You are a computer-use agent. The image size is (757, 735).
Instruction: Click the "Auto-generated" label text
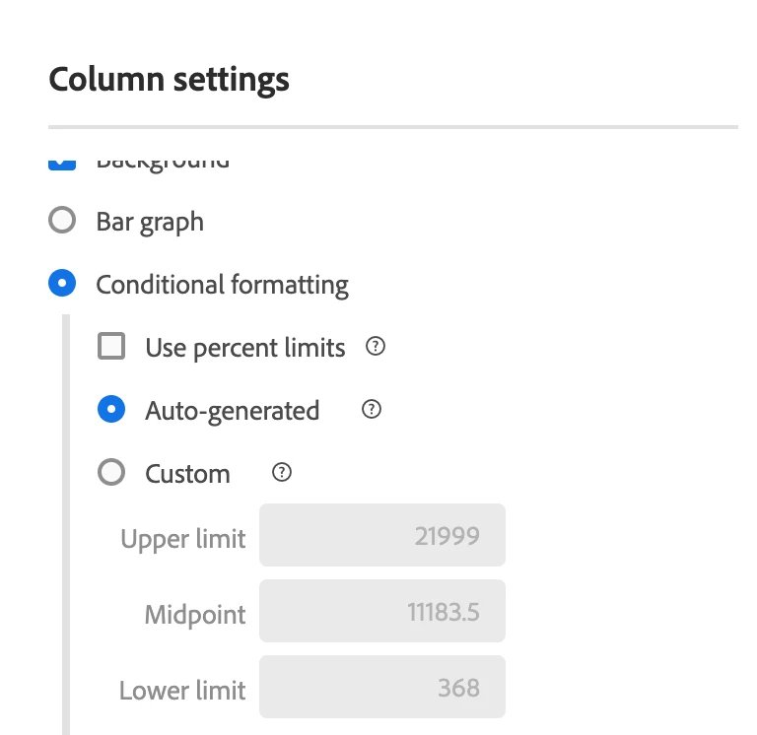tap(232, 411)
